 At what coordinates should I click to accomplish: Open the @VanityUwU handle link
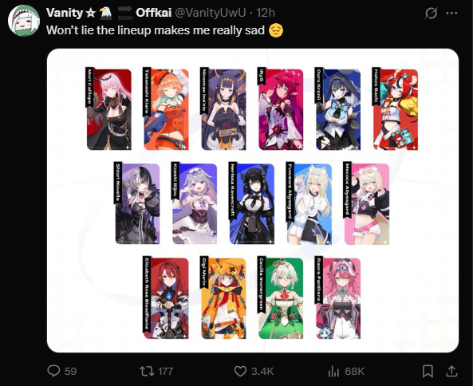pyautogui.click(x=211, y=13)
